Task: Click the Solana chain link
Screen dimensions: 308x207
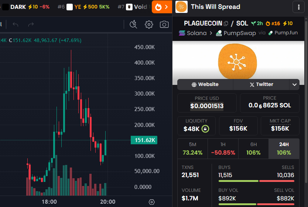Action: coord(196,33)
